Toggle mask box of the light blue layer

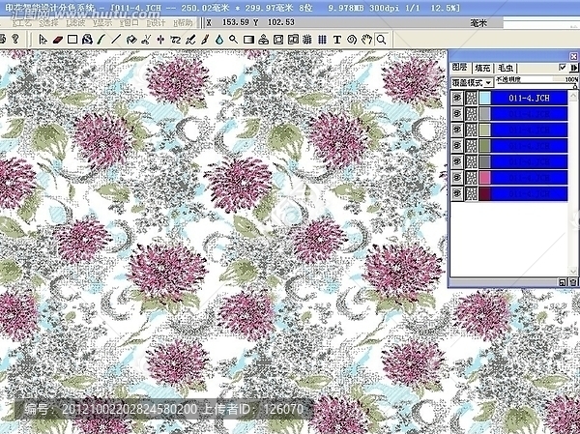pyautogui.click(x=472, y=98)
